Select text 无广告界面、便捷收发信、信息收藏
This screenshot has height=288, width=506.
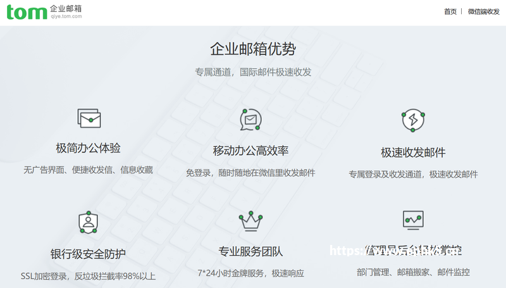[88, 170]
